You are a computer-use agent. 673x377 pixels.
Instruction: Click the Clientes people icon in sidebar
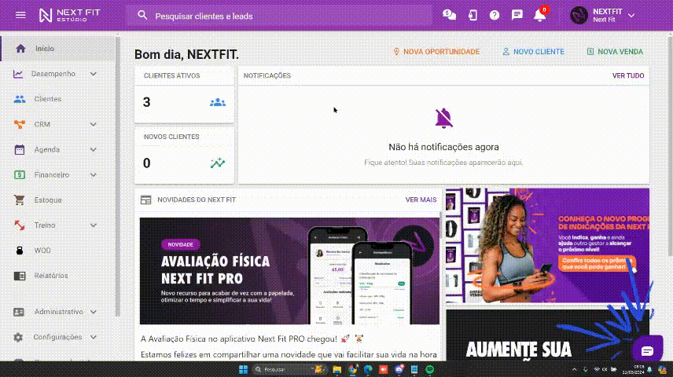coord(20,99)
